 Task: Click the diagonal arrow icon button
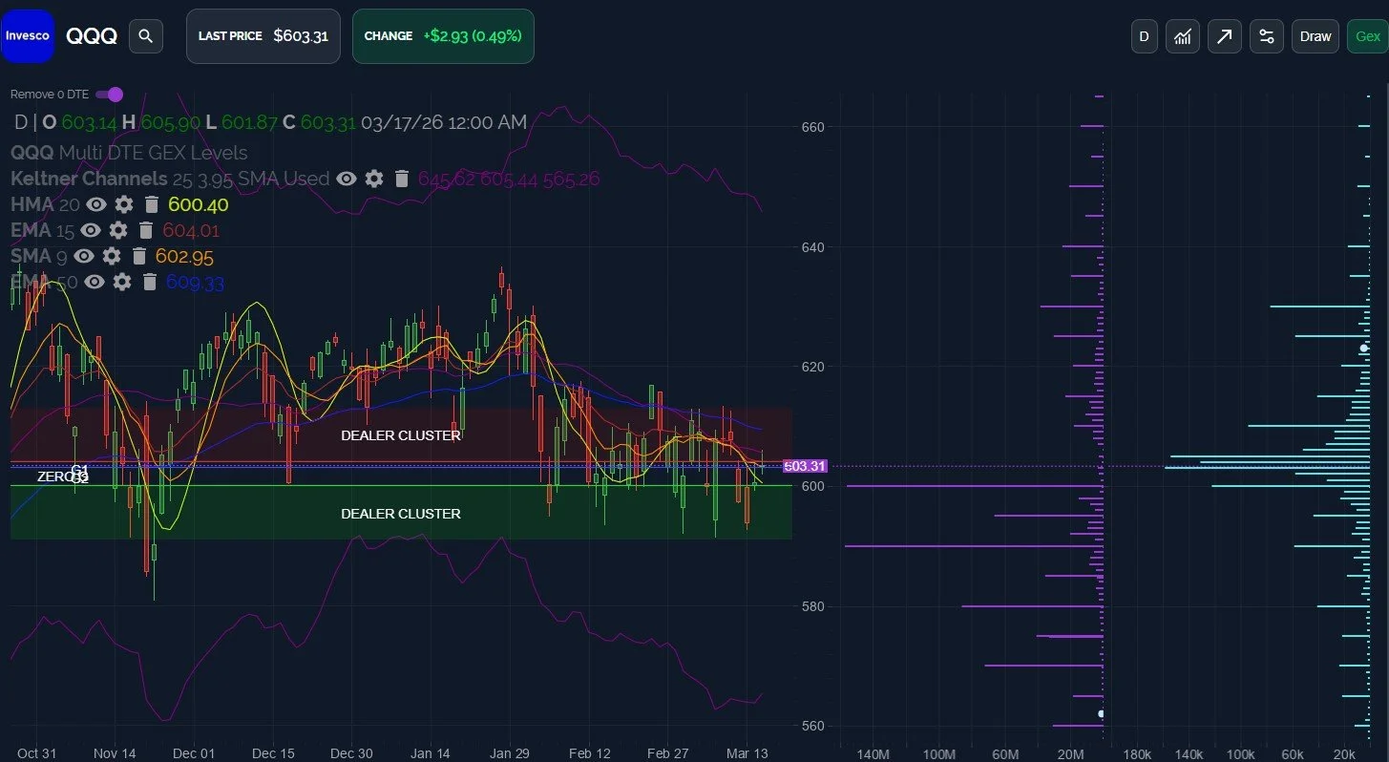coord(1224,36)
